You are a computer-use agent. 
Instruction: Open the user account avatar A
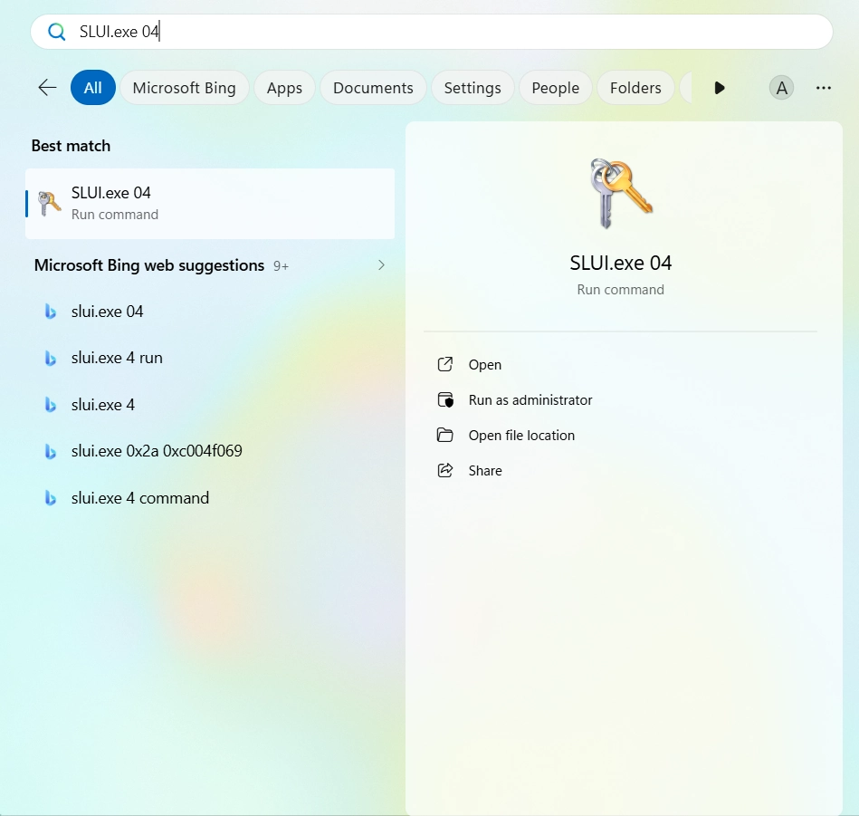pos(781,88)
